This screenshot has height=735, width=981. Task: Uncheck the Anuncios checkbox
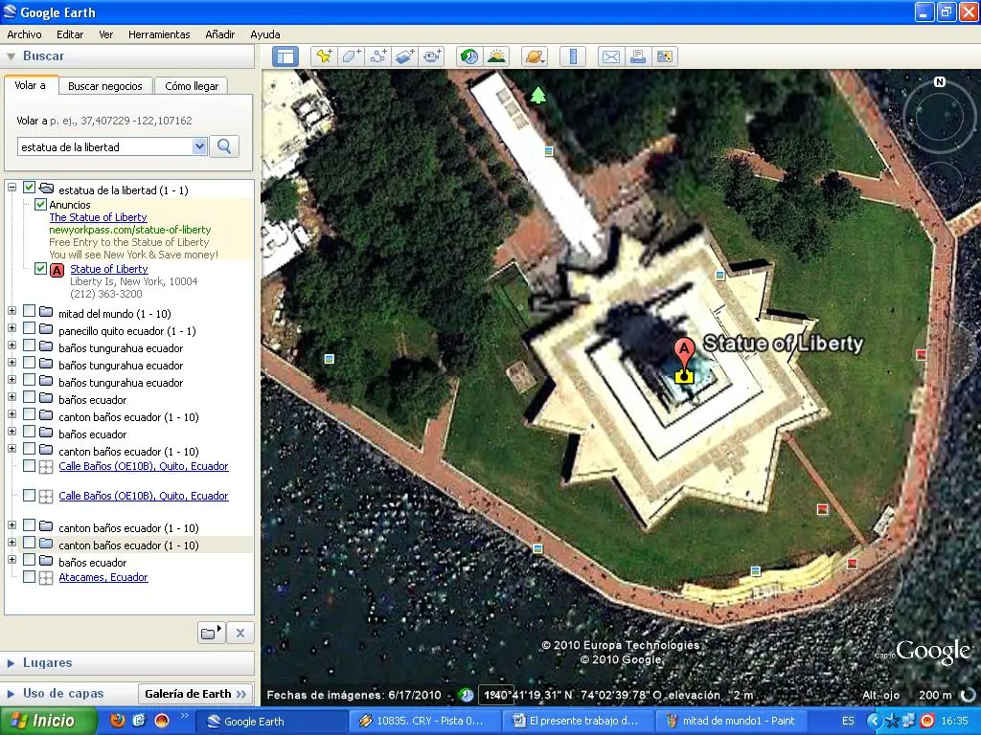tap(40, 205)
